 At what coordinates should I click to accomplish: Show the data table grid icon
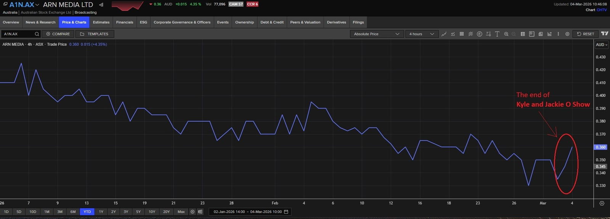point(523,34)
